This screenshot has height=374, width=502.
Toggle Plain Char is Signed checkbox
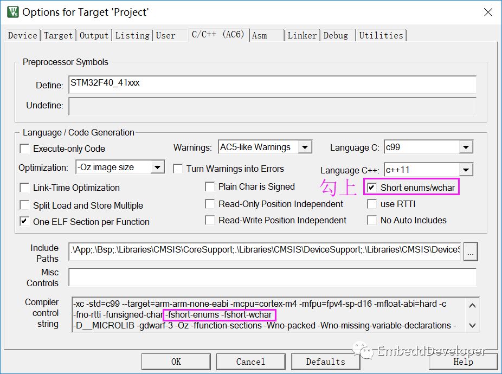pyautogui.click(x=210, y=186)
